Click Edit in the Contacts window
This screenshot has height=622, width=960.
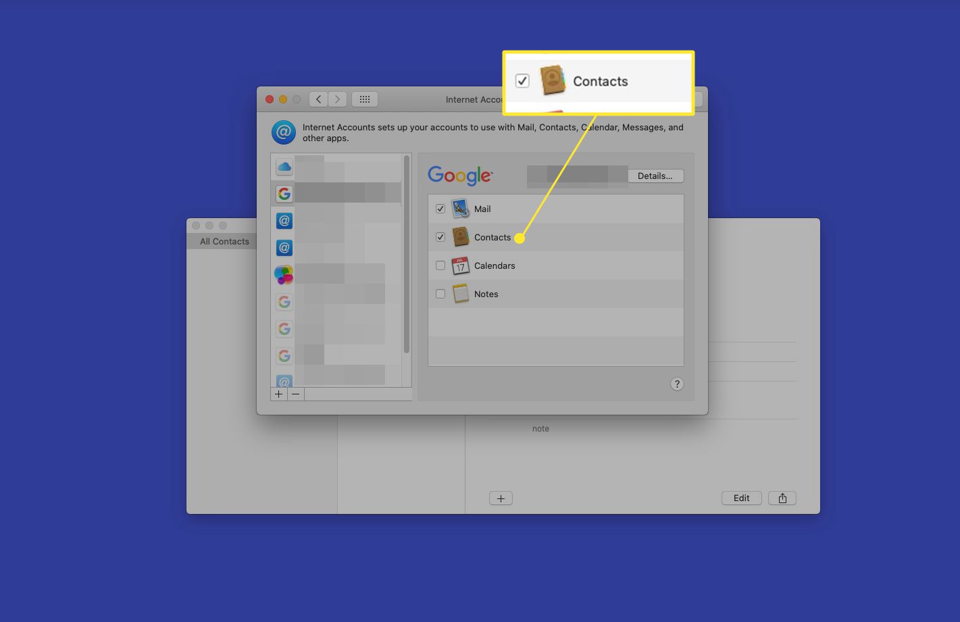point(742,498)
